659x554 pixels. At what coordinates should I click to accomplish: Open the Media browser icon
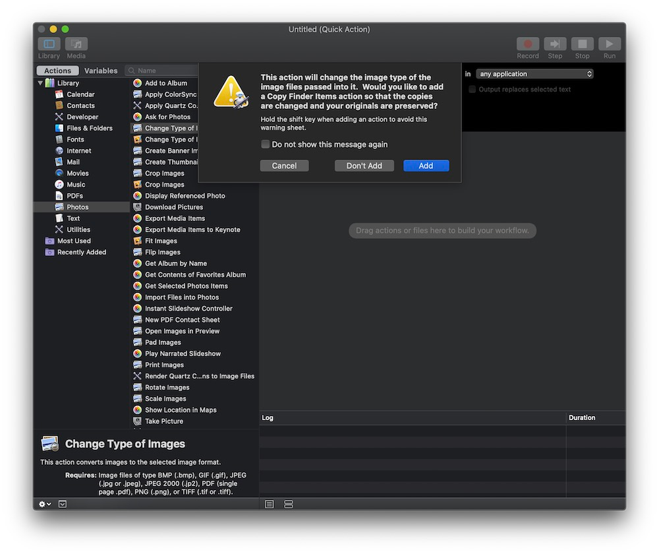pos(76,44)
